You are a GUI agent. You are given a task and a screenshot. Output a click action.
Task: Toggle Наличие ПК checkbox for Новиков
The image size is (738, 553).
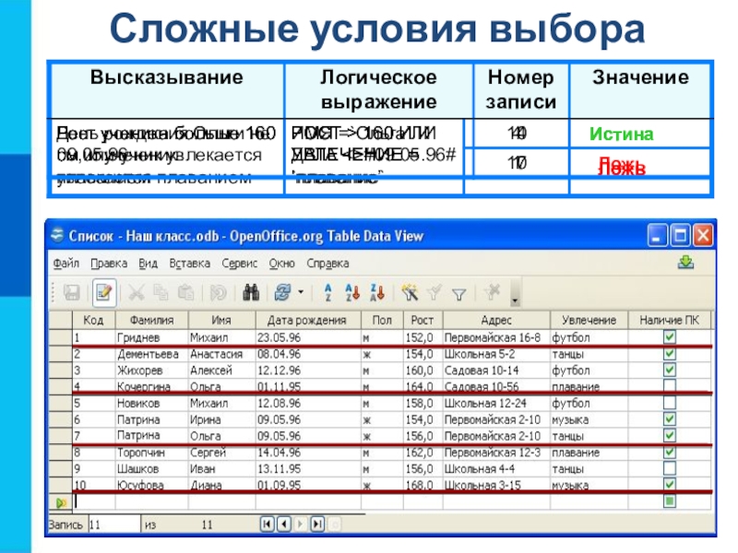(x=670, y=403)
